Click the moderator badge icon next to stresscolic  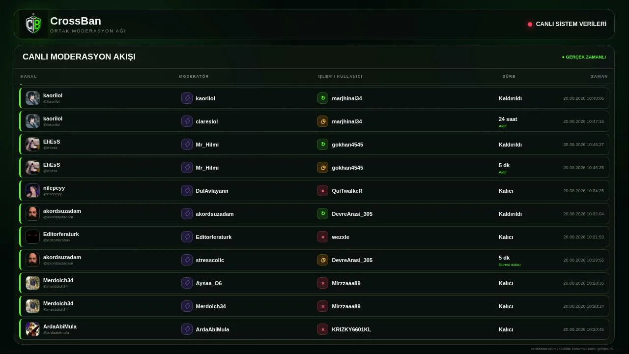[x=187, y=260]
